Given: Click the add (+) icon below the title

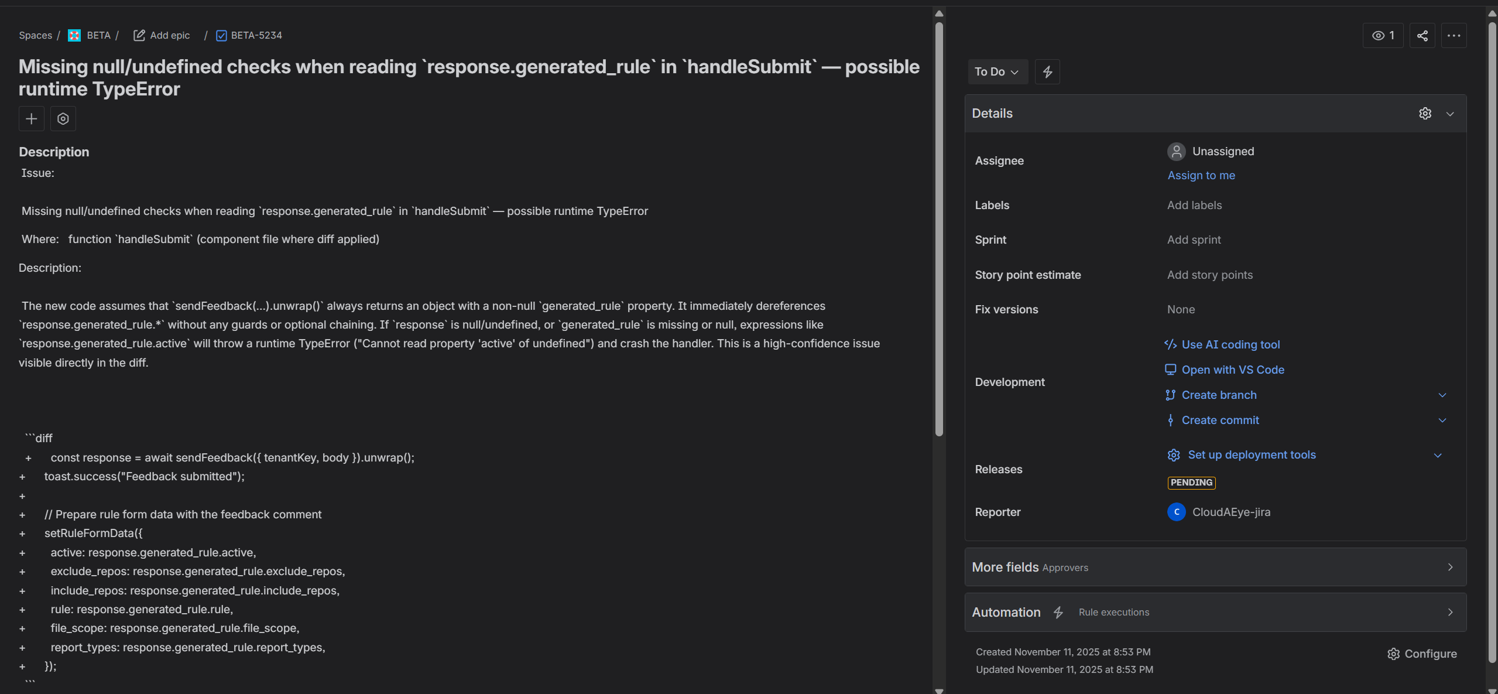Looking at the screenshot, I should coord(31,118).
